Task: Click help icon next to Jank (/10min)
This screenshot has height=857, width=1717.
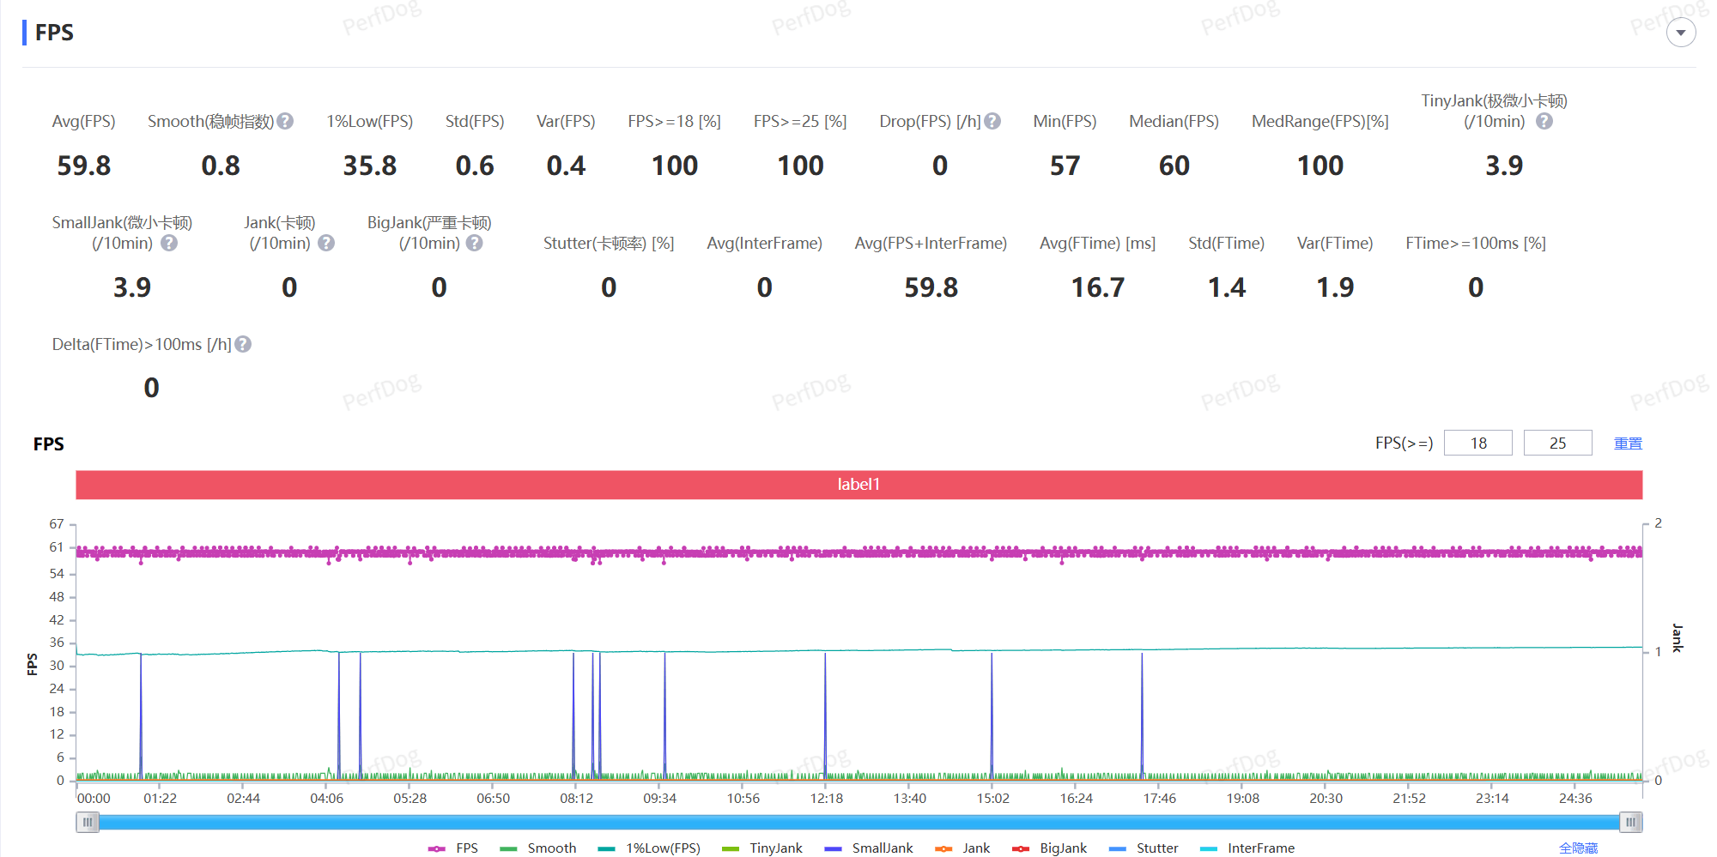Action: [326, 244]
